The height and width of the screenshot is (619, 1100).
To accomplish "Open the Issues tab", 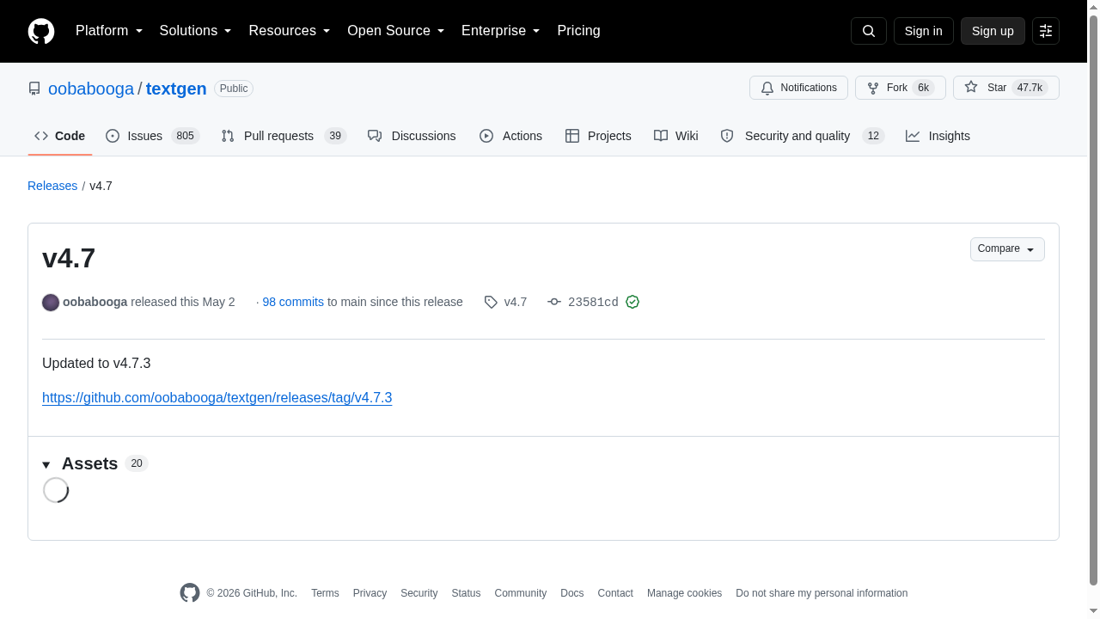I will pyautogui.click(x=152, y=136).
